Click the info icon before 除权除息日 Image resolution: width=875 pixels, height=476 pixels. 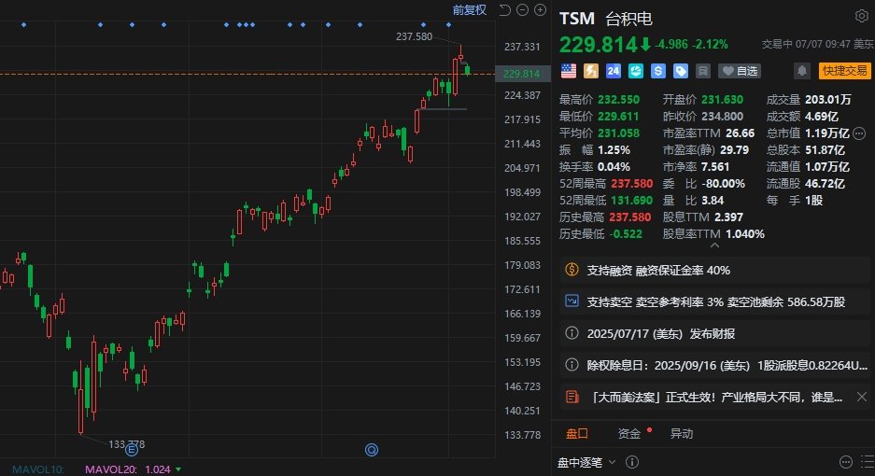pos(572,365)
